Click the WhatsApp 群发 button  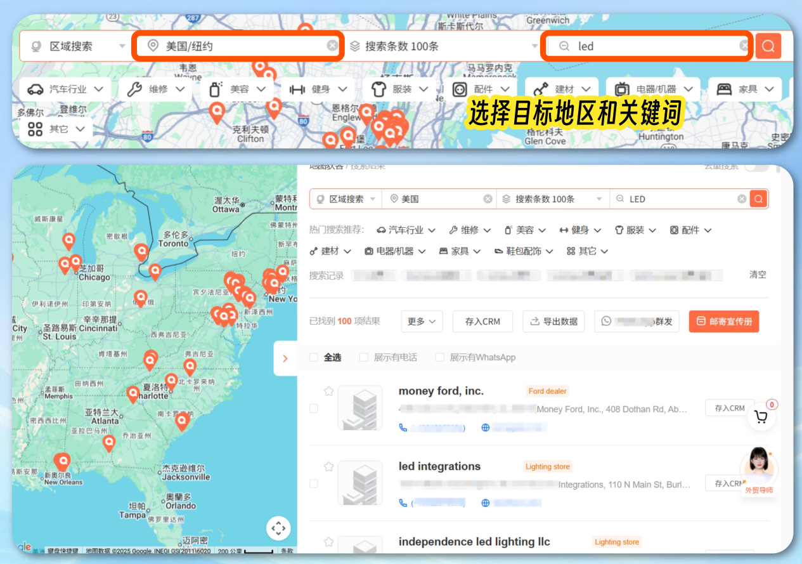click(x=637, y=322)
